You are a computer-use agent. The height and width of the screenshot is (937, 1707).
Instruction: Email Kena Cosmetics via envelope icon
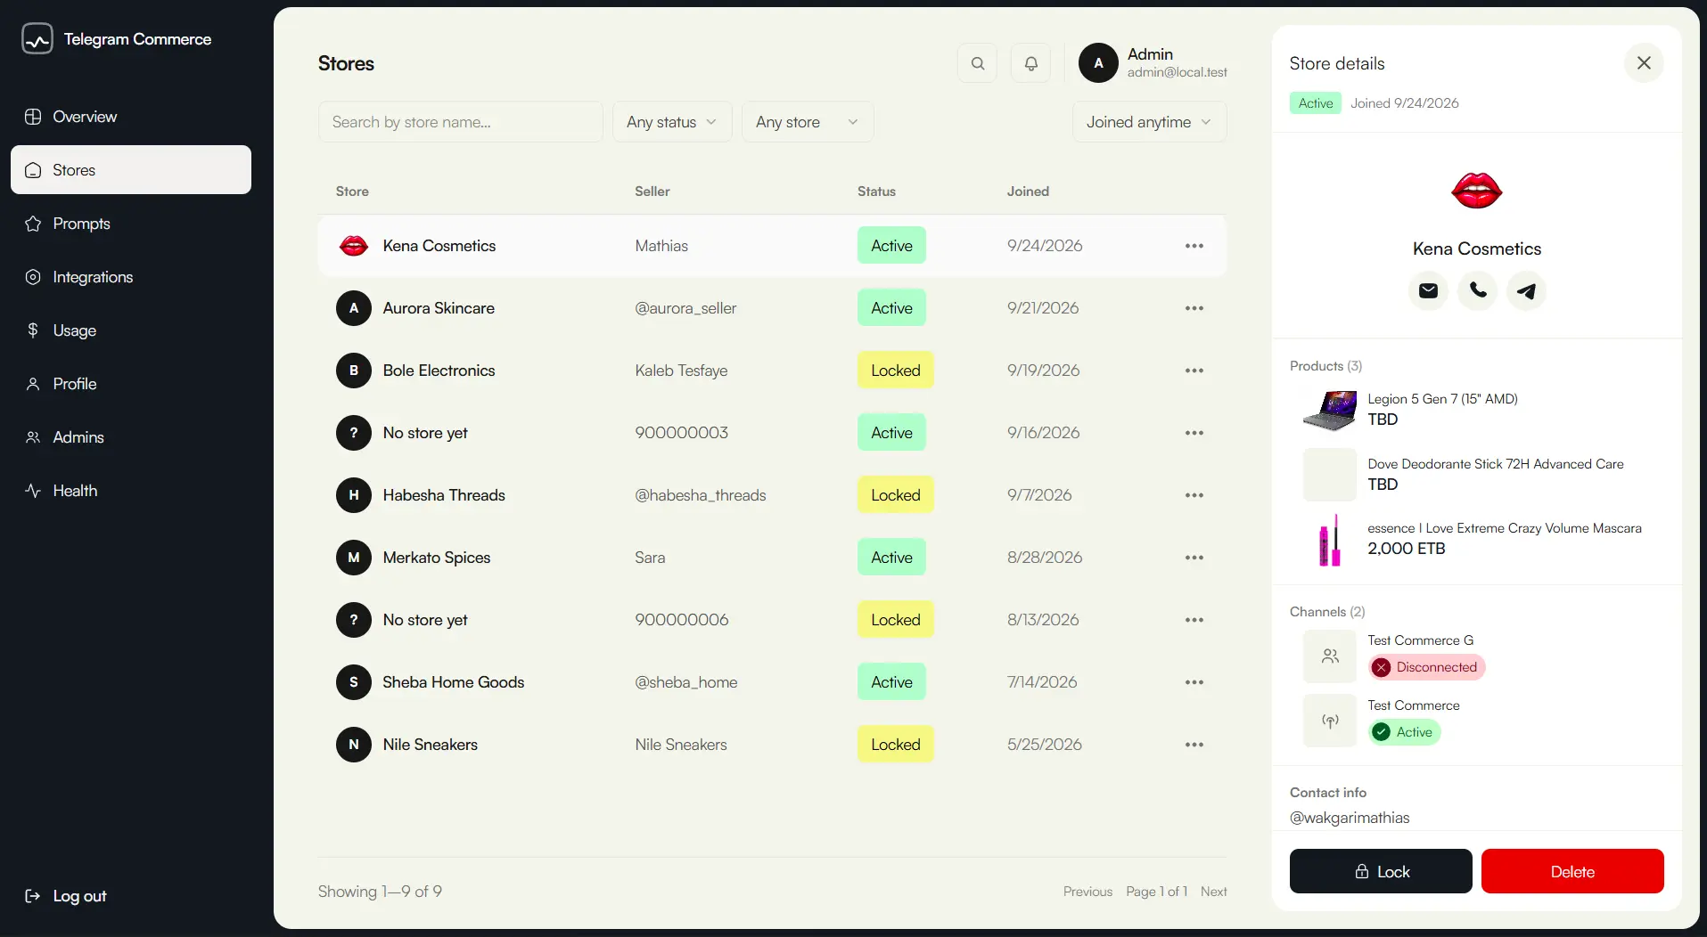[x=1428, y=290]
